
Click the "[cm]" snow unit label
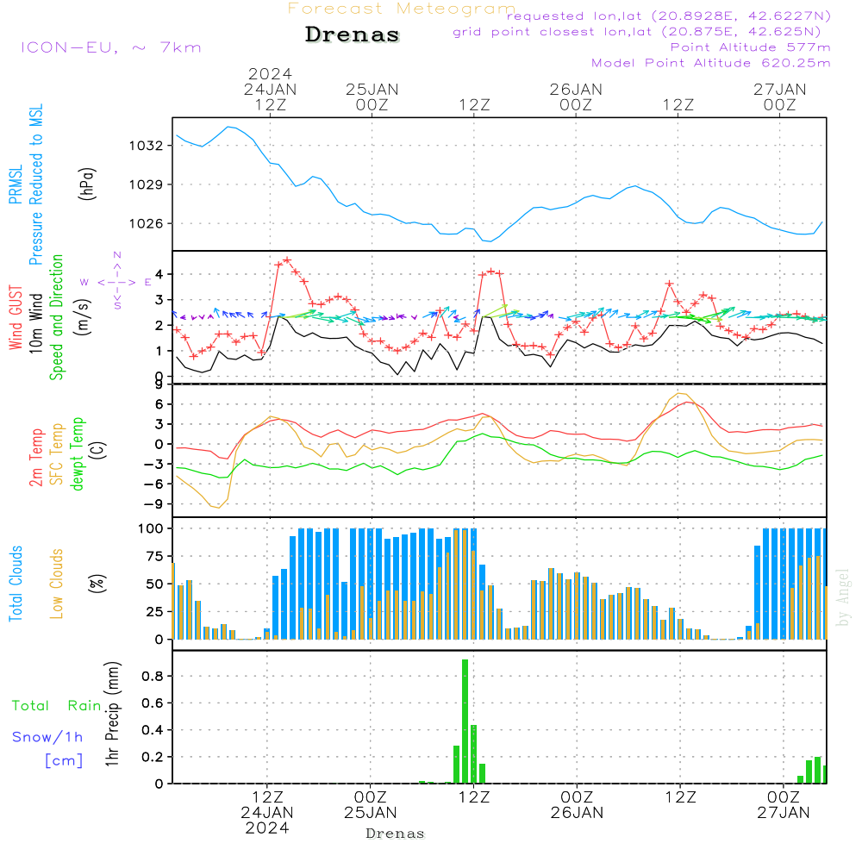tap(64, 761)
